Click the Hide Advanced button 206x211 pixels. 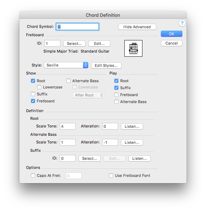(137, 27)
